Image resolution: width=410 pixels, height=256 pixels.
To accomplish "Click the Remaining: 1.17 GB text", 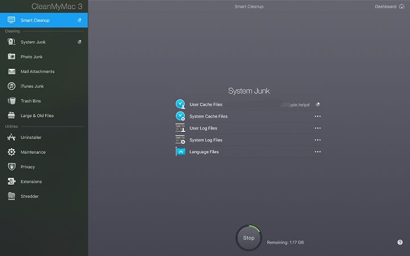I will (285, 242).
